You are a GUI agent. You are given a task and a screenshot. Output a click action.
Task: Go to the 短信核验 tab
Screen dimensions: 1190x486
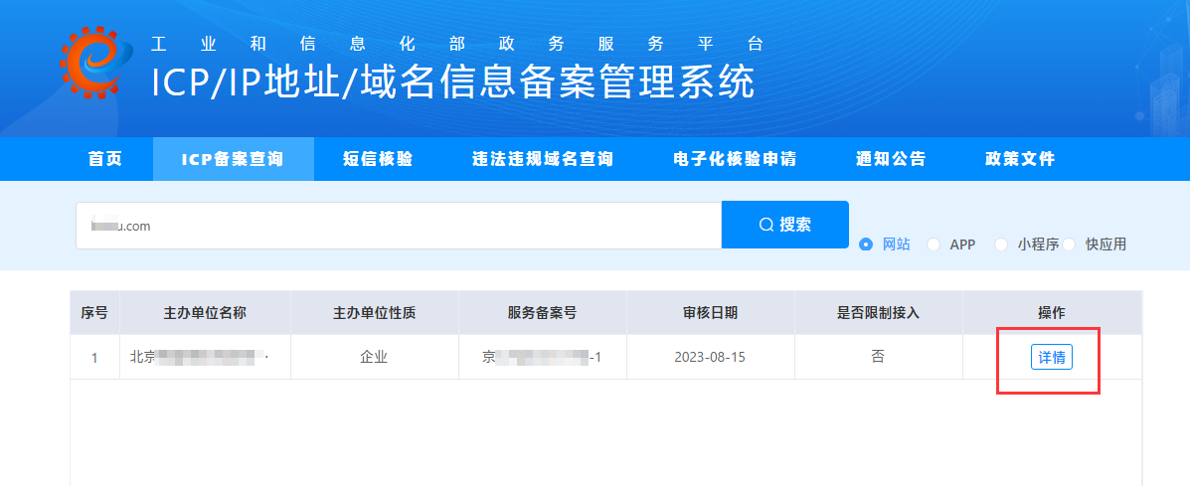(x=378, y=159)
